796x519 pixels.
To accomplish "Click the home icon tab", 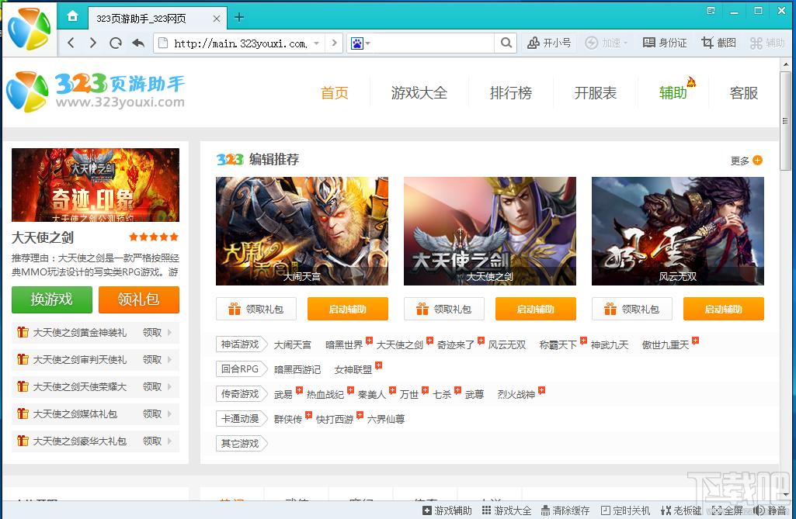I will pos(72,16).
